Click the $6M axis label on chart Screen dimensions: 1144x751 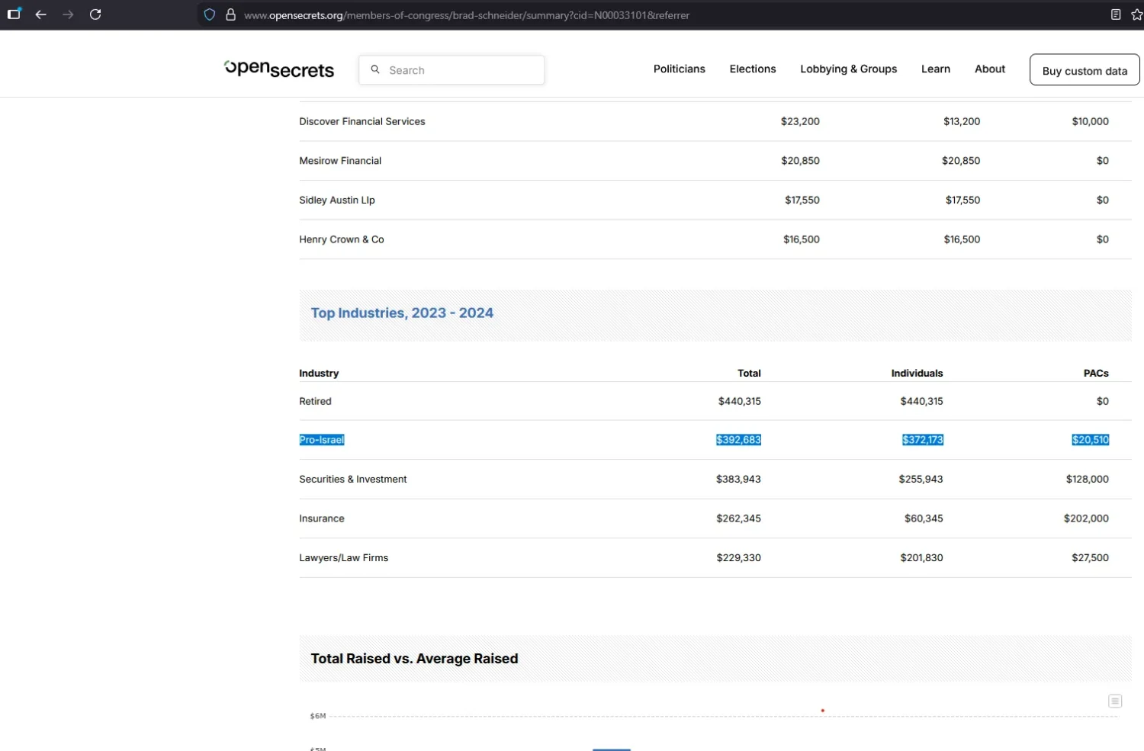click(318, 716)
